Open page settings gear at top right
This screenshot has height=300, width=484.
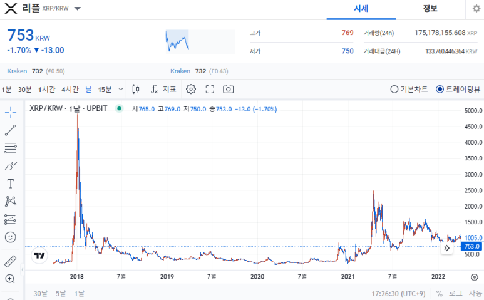pos(476,8)
